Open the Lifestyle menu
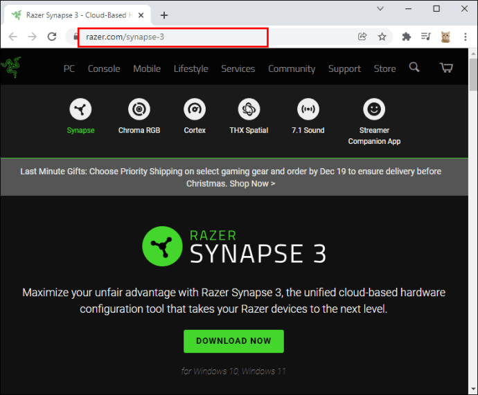 pyautogui.click(x=191, y=68)
